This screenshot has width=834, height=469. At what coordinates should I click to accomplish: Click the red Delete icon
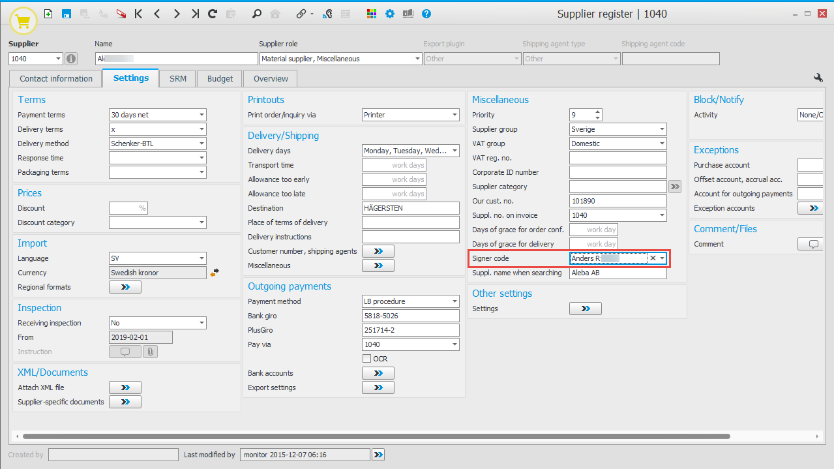pyautogui.click(x=121, y=14)
